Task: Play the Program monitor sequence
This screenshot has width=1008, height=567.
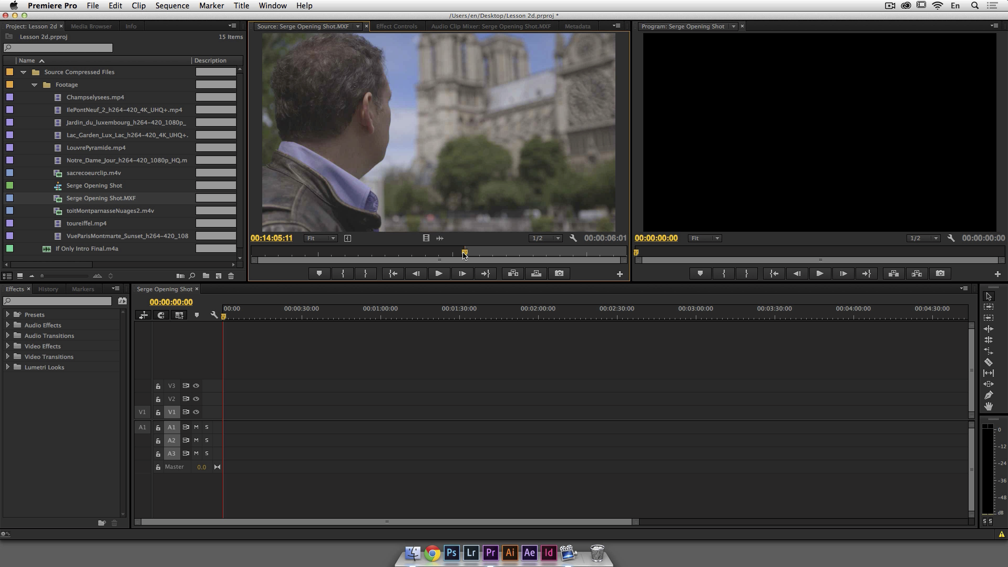Action: (x=820, y=273)
